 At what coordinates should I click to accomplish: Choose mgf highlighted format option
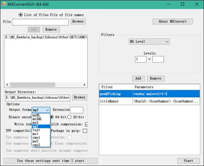pyautogui.click(x=41, y=126)
